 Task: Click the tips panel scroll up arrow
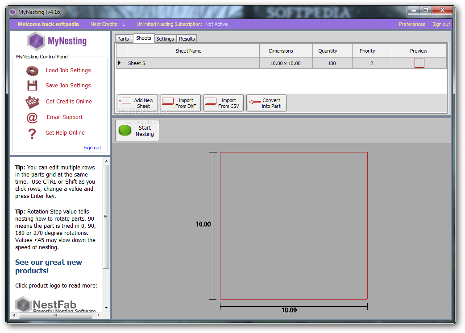click(106, 161)
